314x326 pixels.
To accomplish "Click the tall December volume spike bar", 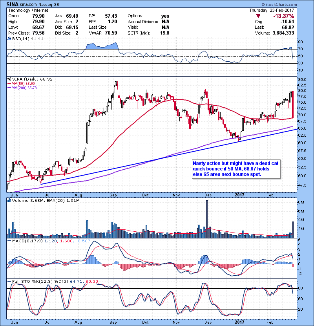I will (207, 219).
